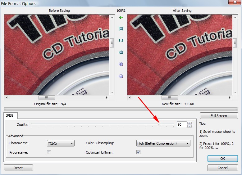Image resolution: width=242 pixels, height=175 pixels.
Task: Open the Color Subsampling dropdown
Action: coord(163,143)
